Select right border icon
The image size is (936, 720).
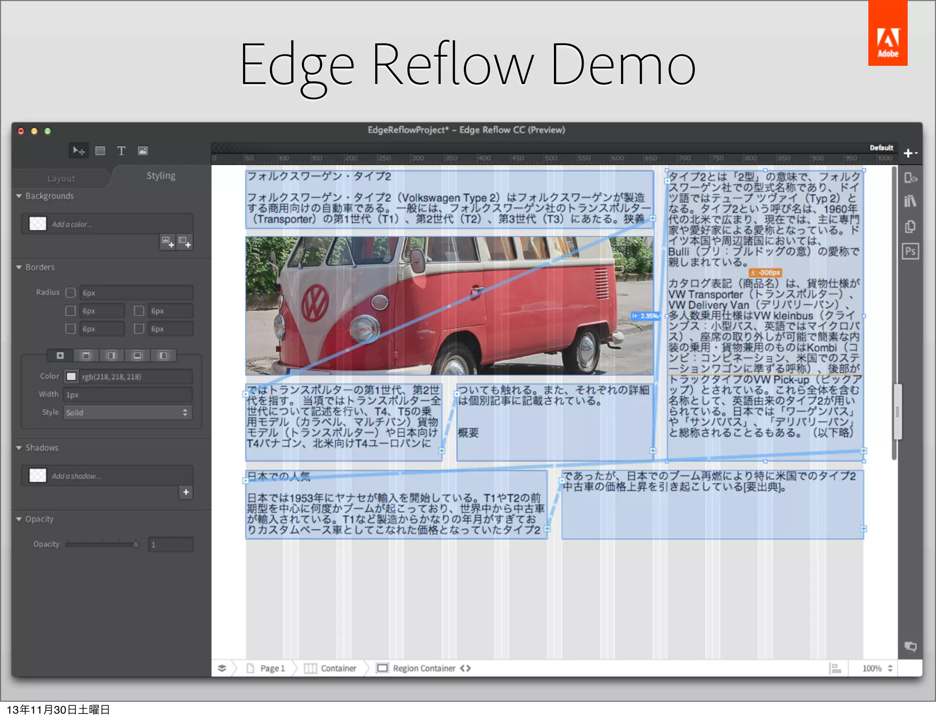click(111, 355)
